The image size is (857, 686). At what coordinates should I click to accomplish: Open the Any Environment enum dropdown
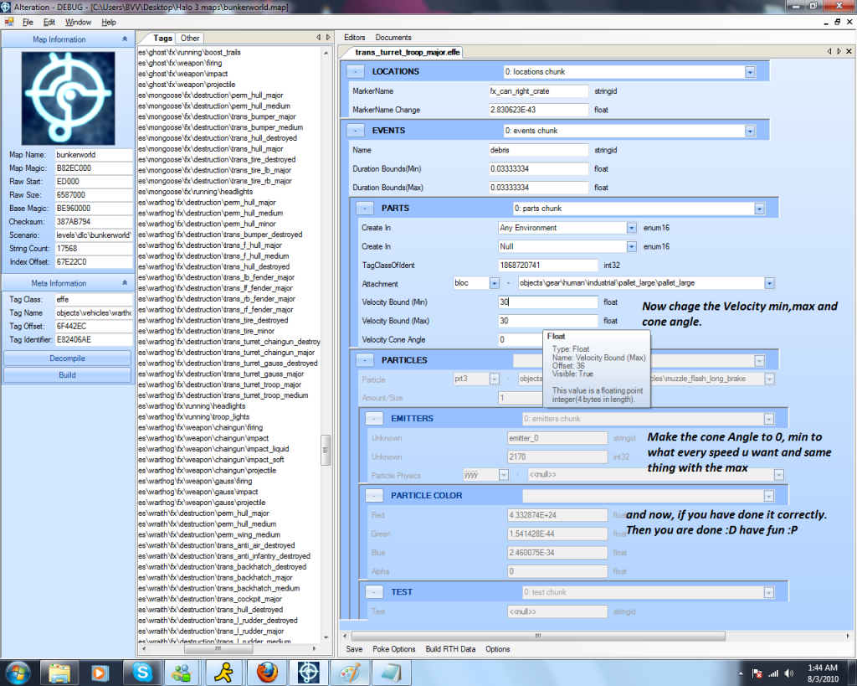click(x=631, y=228)
